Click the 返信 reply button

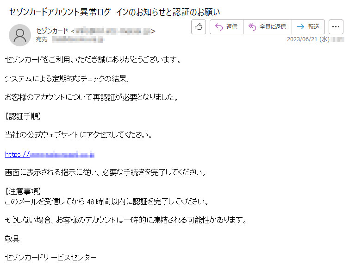(226, 27)
